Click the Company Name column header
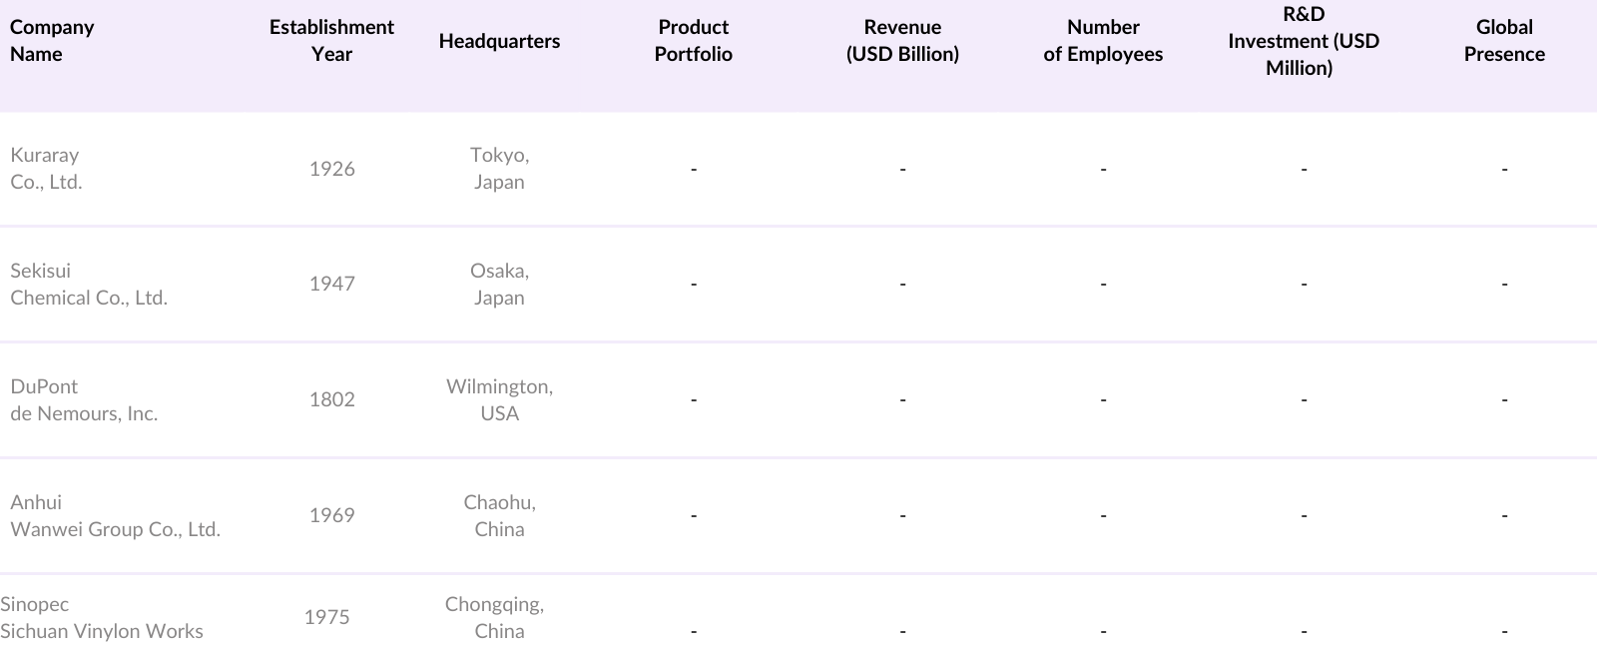The width and height of the screenshot is (1597, 652). coord(52,41)
